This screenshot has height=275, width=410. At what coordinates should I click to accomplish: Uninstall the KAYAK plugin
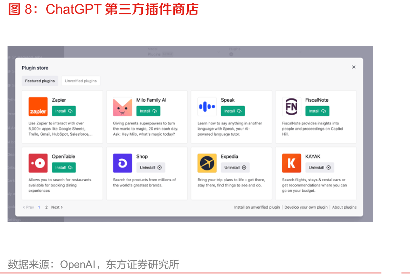coord(320,168)
